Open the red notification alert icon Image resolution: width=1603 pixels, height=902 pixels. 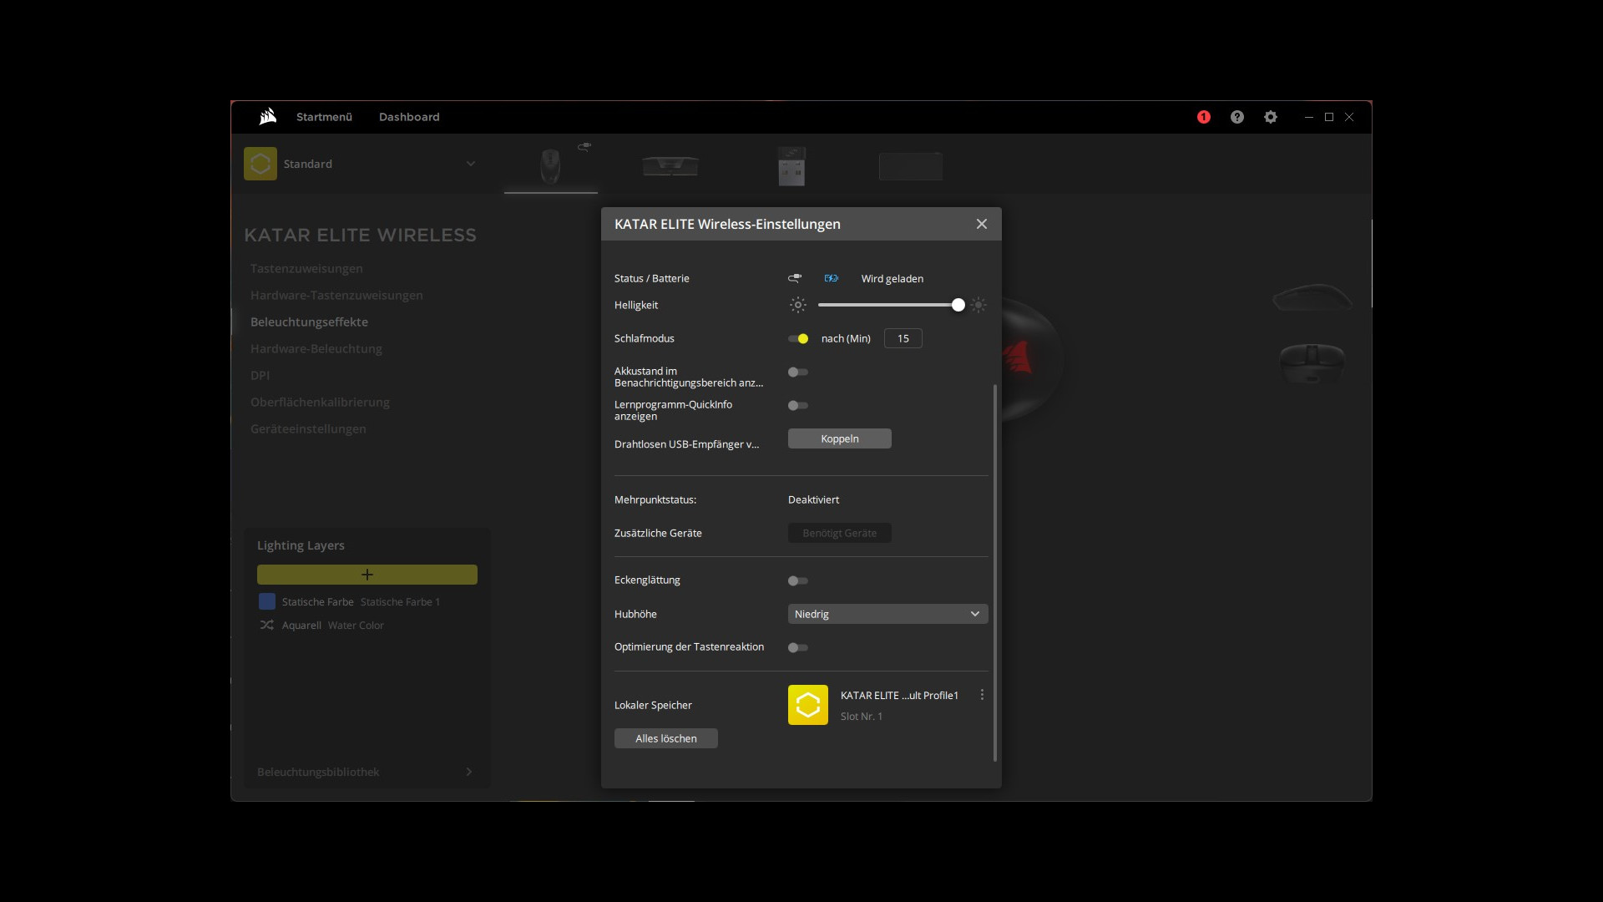1203,117
